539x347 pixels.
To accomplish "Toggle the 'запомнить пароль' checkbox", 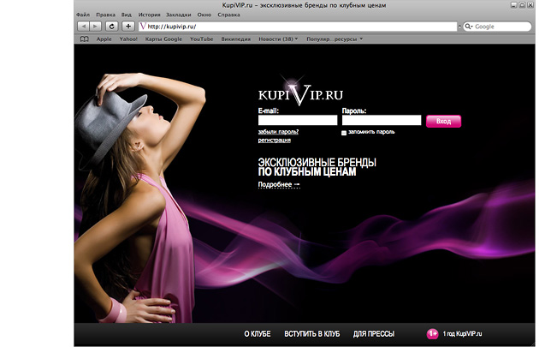I will point(344,133).
